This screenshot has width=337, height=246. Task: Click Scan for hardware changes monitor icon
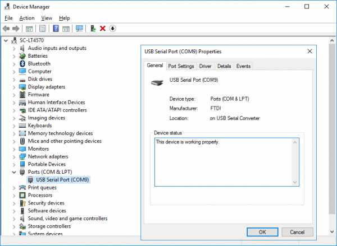point(79,29)
